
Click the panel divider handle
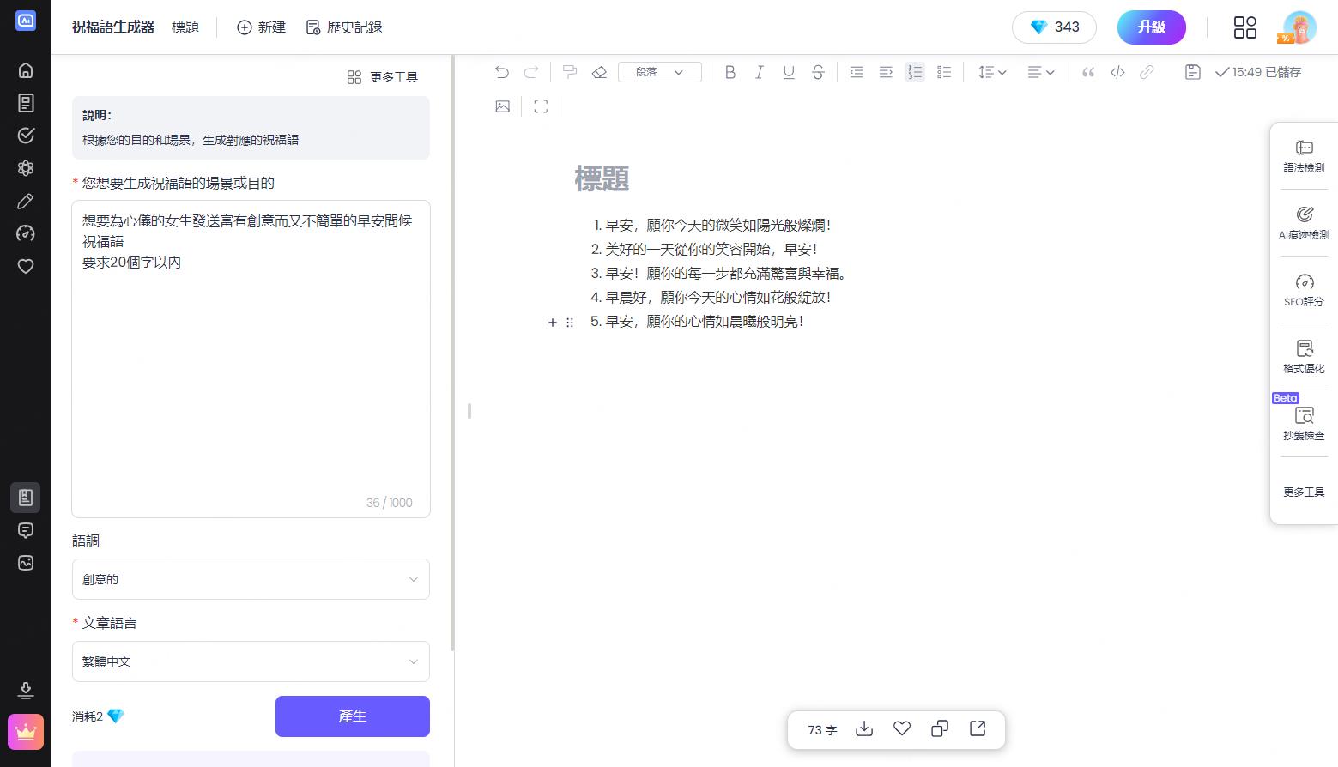pos(469,411)
